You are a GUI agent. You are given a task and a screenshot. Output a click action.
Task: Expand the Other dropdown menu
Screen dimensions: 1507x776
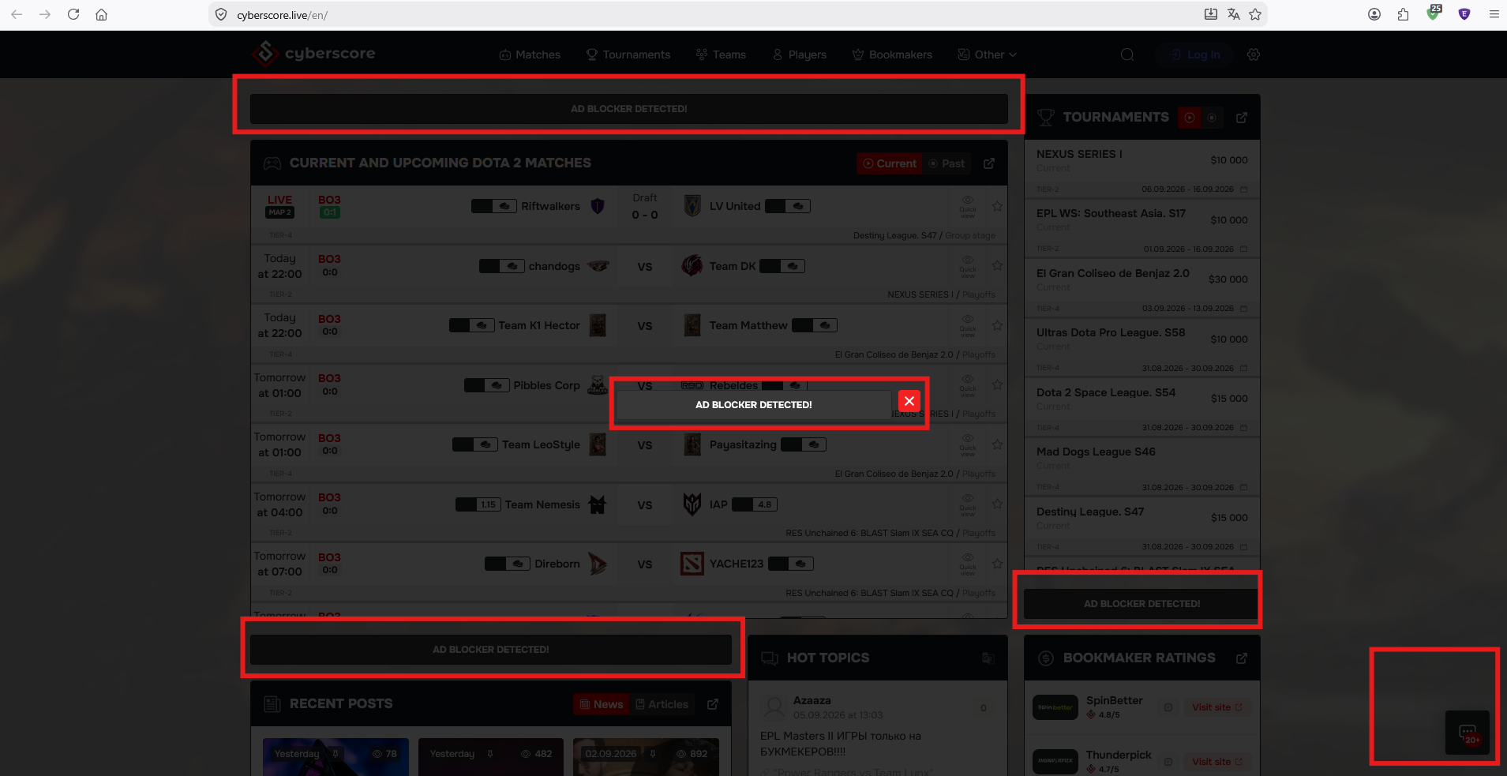(x=987, y=54)
